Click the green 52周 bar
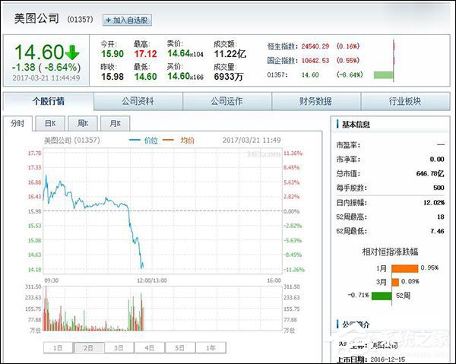This screenshot has height=364, width=456. (x=382, y=296)
